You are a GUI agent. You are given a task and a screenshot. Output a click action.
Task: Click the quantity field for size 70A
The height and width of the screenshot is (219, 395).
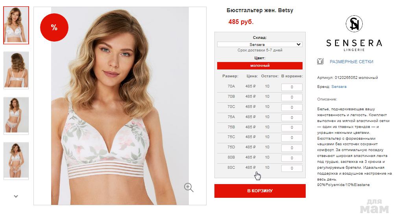pyautogui.click(x=292, y=87)
